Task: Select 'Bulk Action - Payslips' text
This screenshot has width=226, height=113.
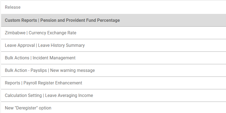Action: (26, 71)
